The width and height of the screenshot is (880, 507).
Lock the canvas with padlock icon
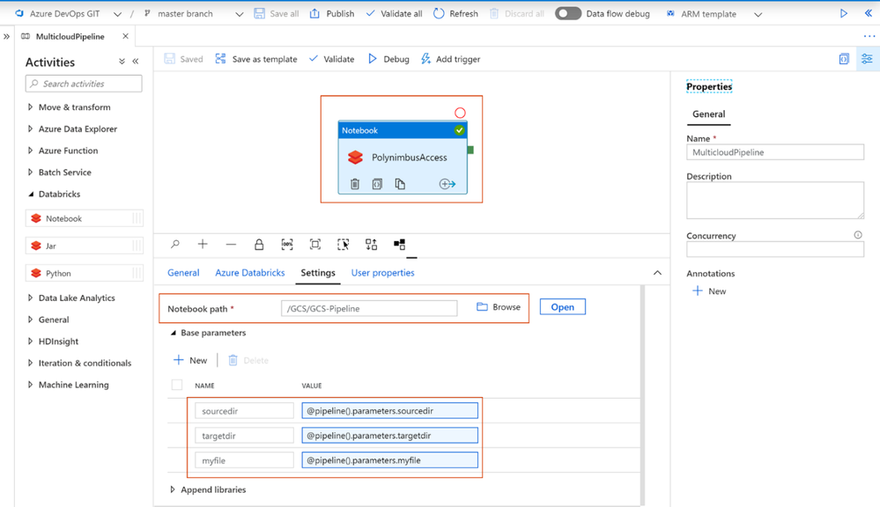(x=259, y=244)
